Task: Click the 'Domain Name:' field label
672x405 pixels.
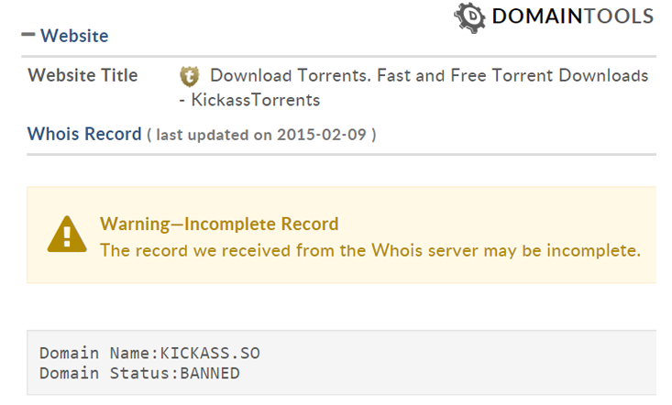Action: pyautogui.click(x=99, y=353)
